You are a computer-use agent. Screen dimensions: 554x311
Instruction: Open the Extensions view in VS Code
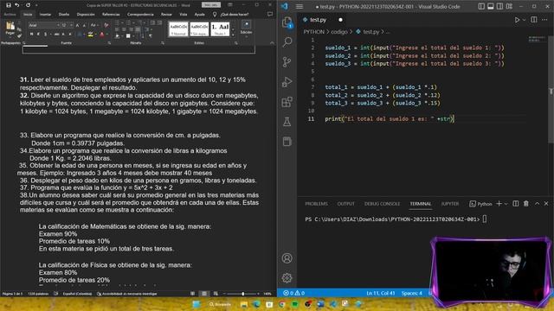287,102
